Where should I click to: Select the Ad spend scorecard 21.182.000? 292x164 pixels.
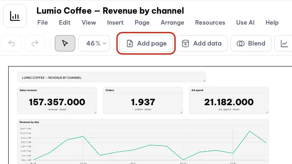click(x=229, y=100)
